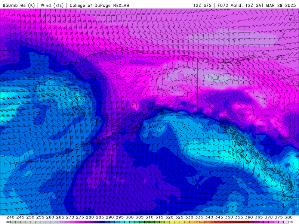Click the 295 value on the color scale
The height and width of the screenshot is (224, 299).
[x=120, y=217]
